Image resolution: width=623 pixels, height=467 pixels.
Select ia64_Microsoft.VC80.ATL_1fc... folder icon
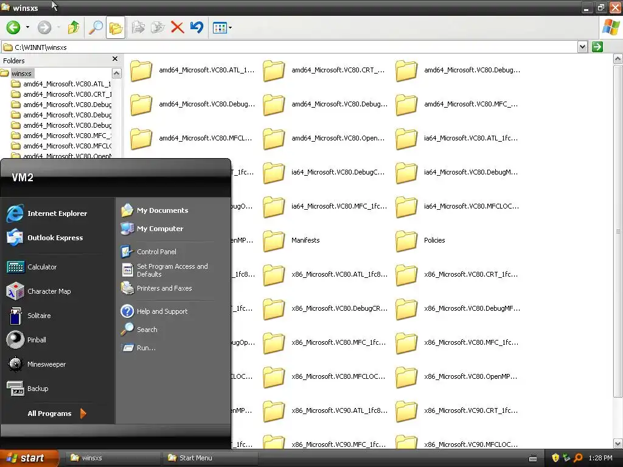coord(406,138)
